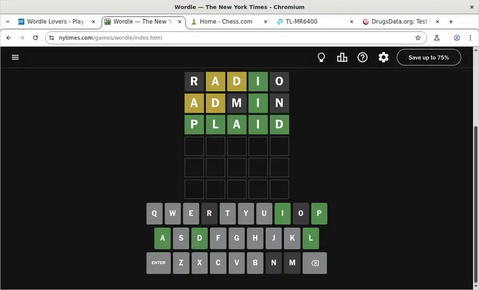
Task: Tap the T key on the on-screen keyboard
Action: click(228, 213)
